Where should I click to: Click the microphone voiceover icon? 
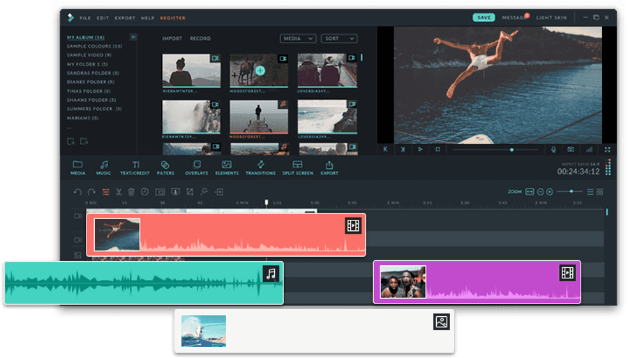tap(553, 149)
